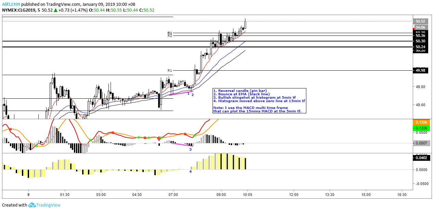The image size is (434, 211).
Task: Click the 03:00 time axis label
Action: [x=101, y=195]
